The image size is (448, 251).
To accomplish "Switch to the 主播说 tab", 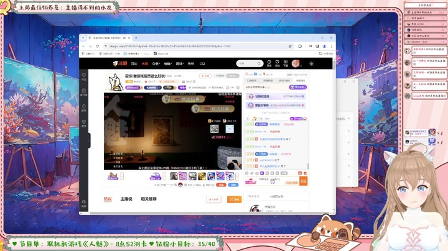I will 126,199.
